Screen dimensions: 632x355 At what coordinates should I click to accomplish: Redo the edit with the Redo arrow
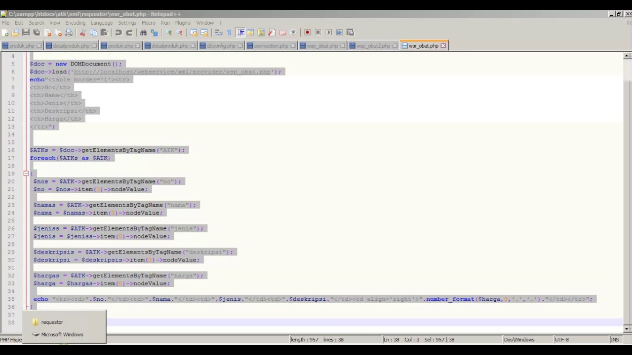(x=129, y=33)
